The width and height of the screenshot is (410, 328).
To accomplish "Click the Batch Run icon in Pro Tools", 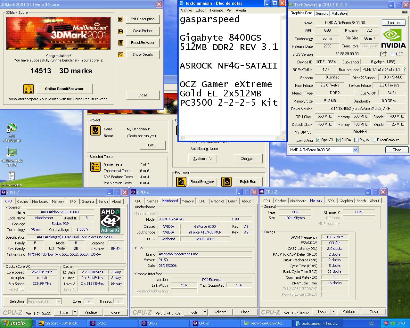I will [226, 182].
